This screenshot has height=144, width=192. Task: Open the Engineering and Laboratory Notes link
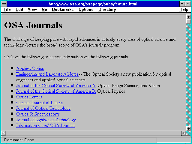click(x=47, y=74)
